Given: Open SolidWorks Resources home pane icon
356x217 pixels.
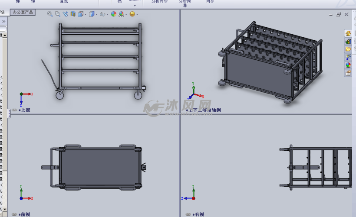Looking at the screenshot, I should coord(348,33).
